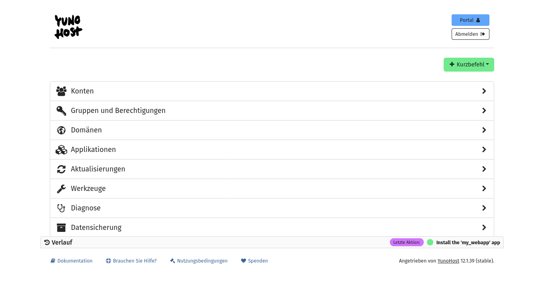Screen dimensions: 544x286
Task: Log out with the Abmelden button
Action: 470,34
